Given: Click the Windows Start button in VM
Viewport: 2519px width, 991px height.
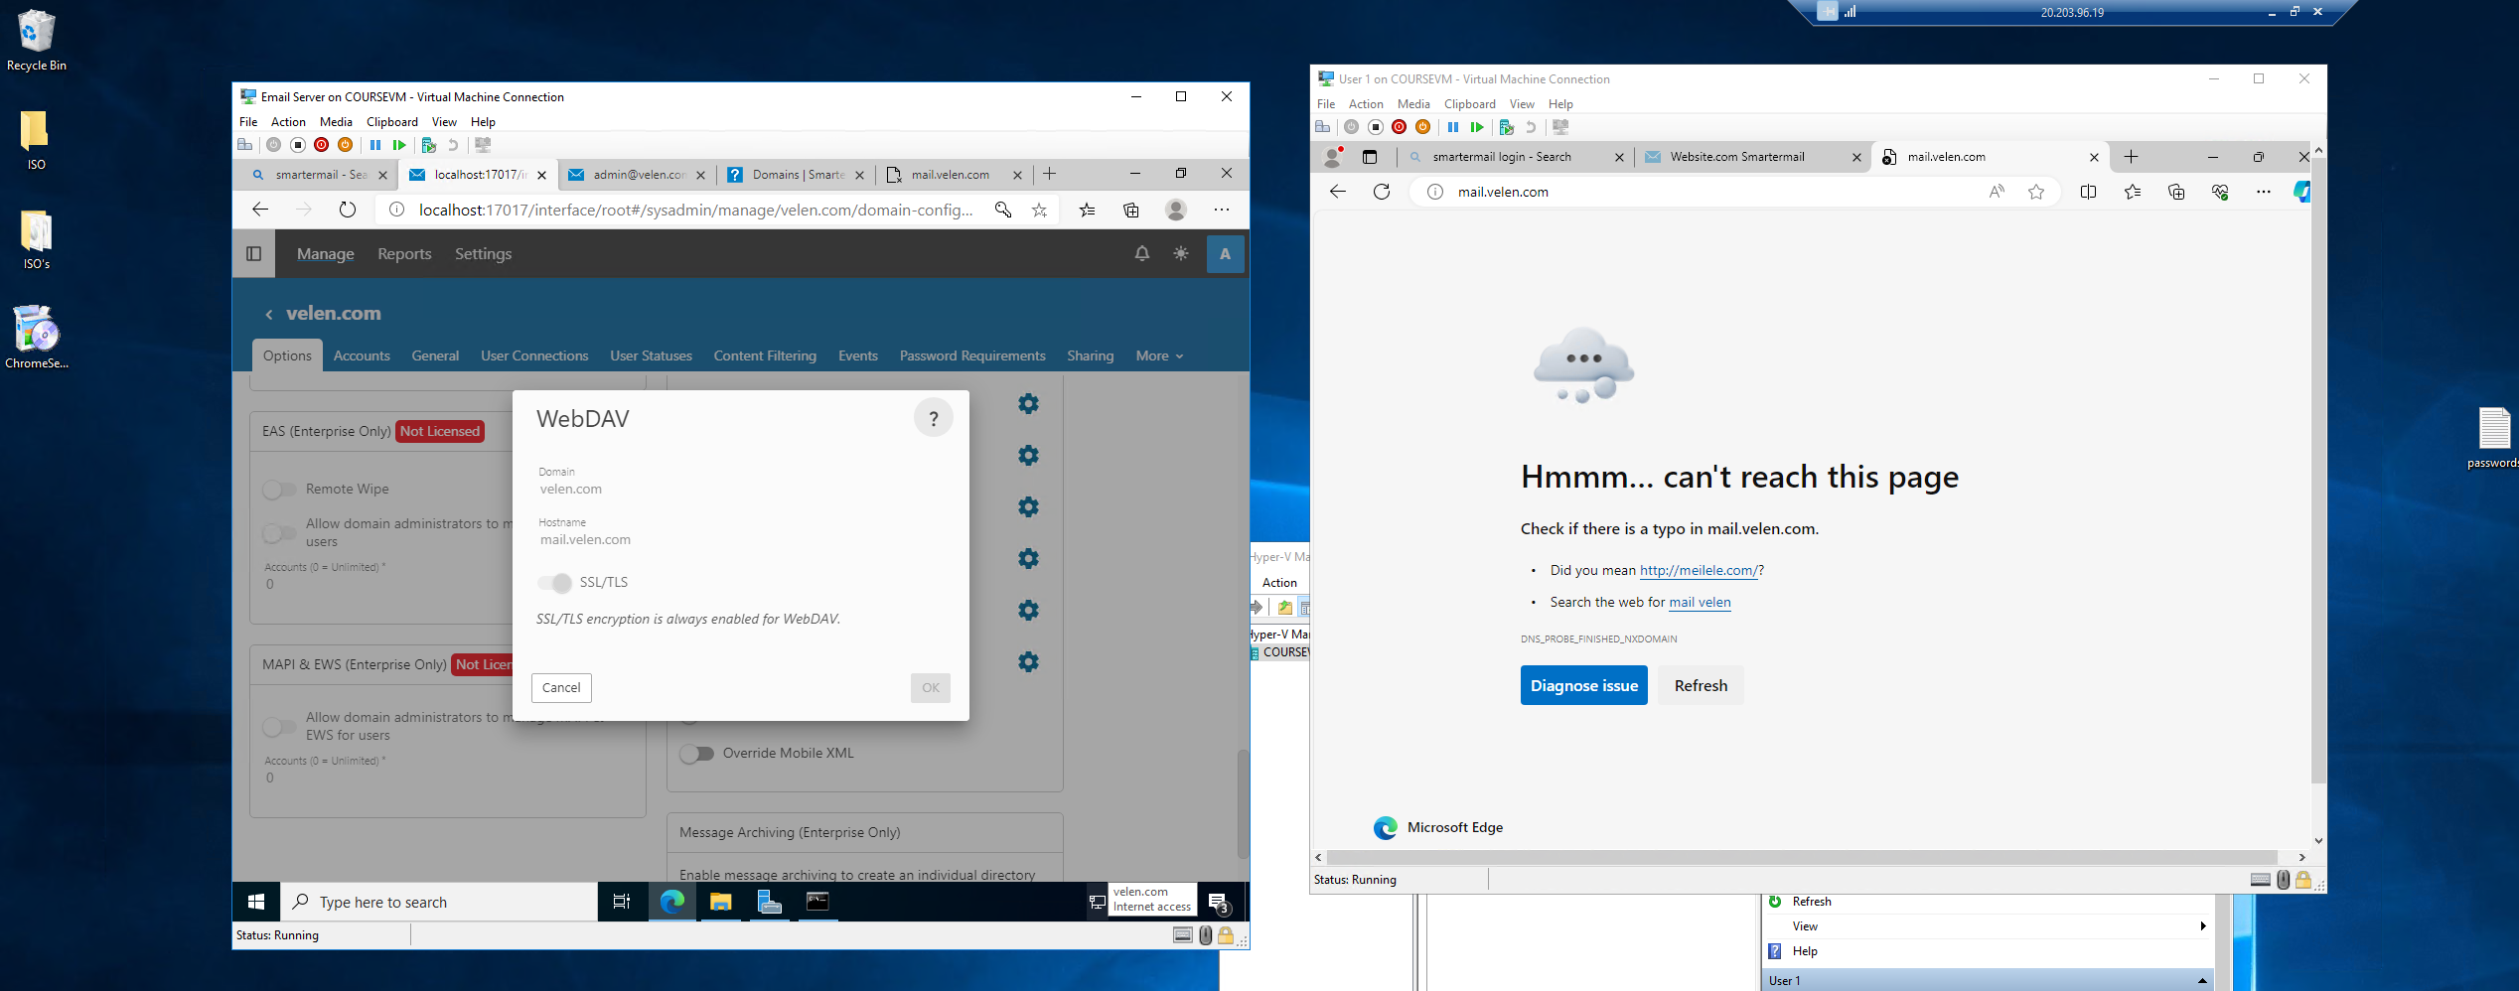Looking at the screenshot, I should [x=256, y=902].
